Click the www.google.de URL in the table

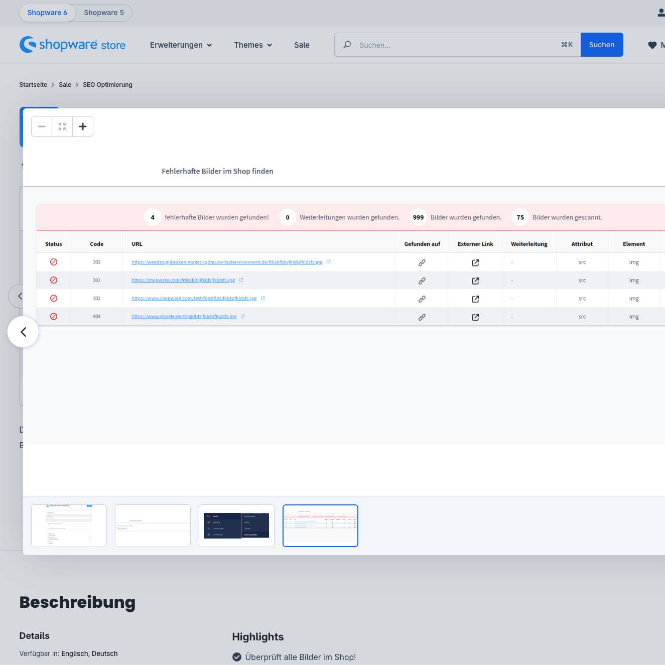[184, 316]
